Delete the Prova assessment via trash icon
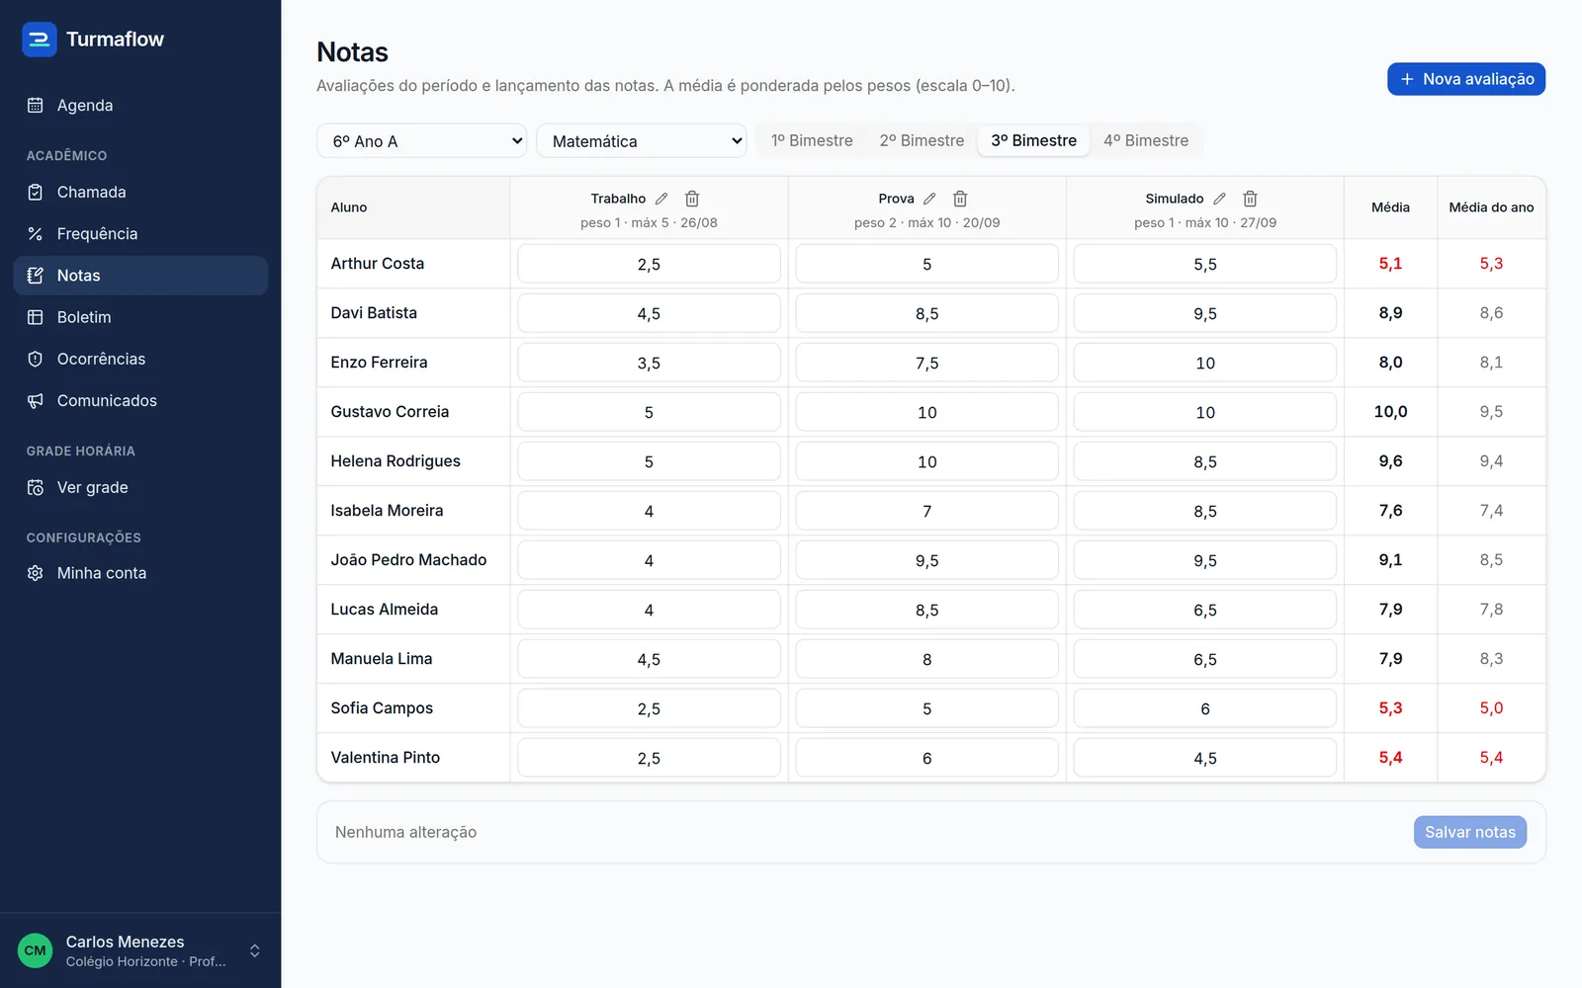 (960, 199)
